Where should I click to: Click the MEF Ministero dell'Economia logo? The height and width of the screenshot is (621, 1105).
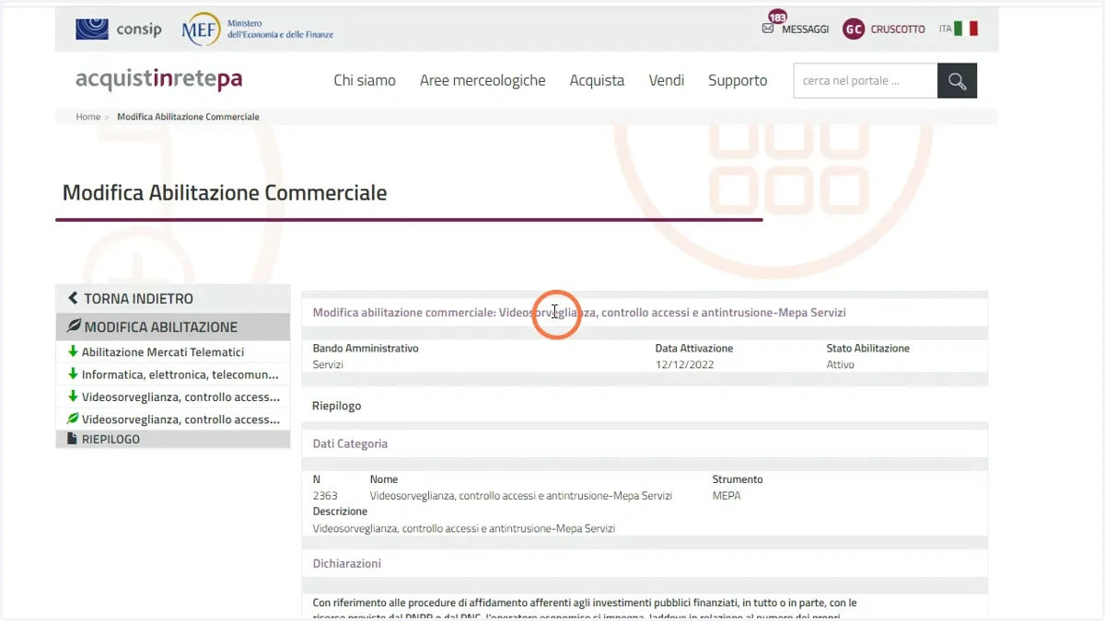pyautogui.click(x=258, y=29)
